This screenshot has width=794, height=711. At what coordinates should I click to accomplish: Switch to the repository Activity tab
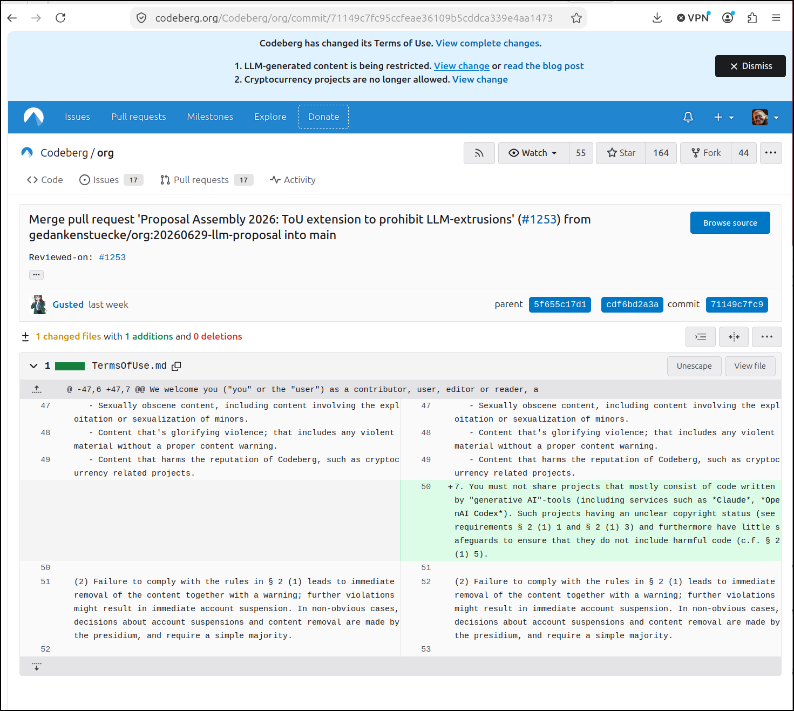pyautogui.click(x=293, y=180)
